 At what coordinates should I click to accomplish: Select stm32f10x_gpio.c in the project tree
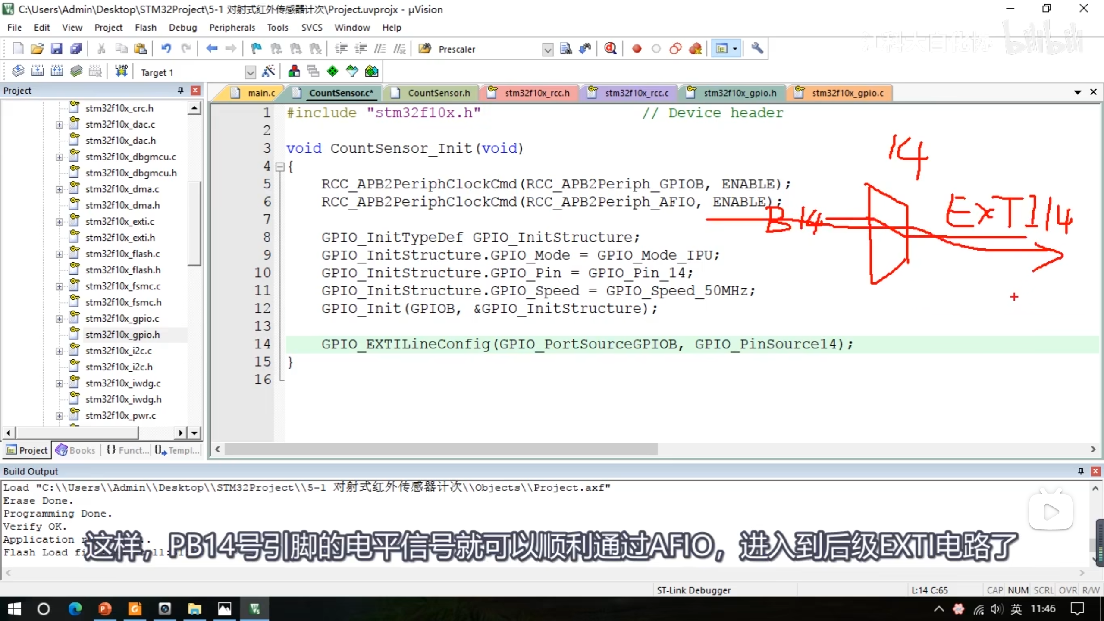point(122,319)
